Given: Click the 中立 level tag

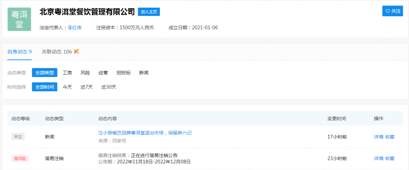Looking at the screenshot, I should point(18,137).
